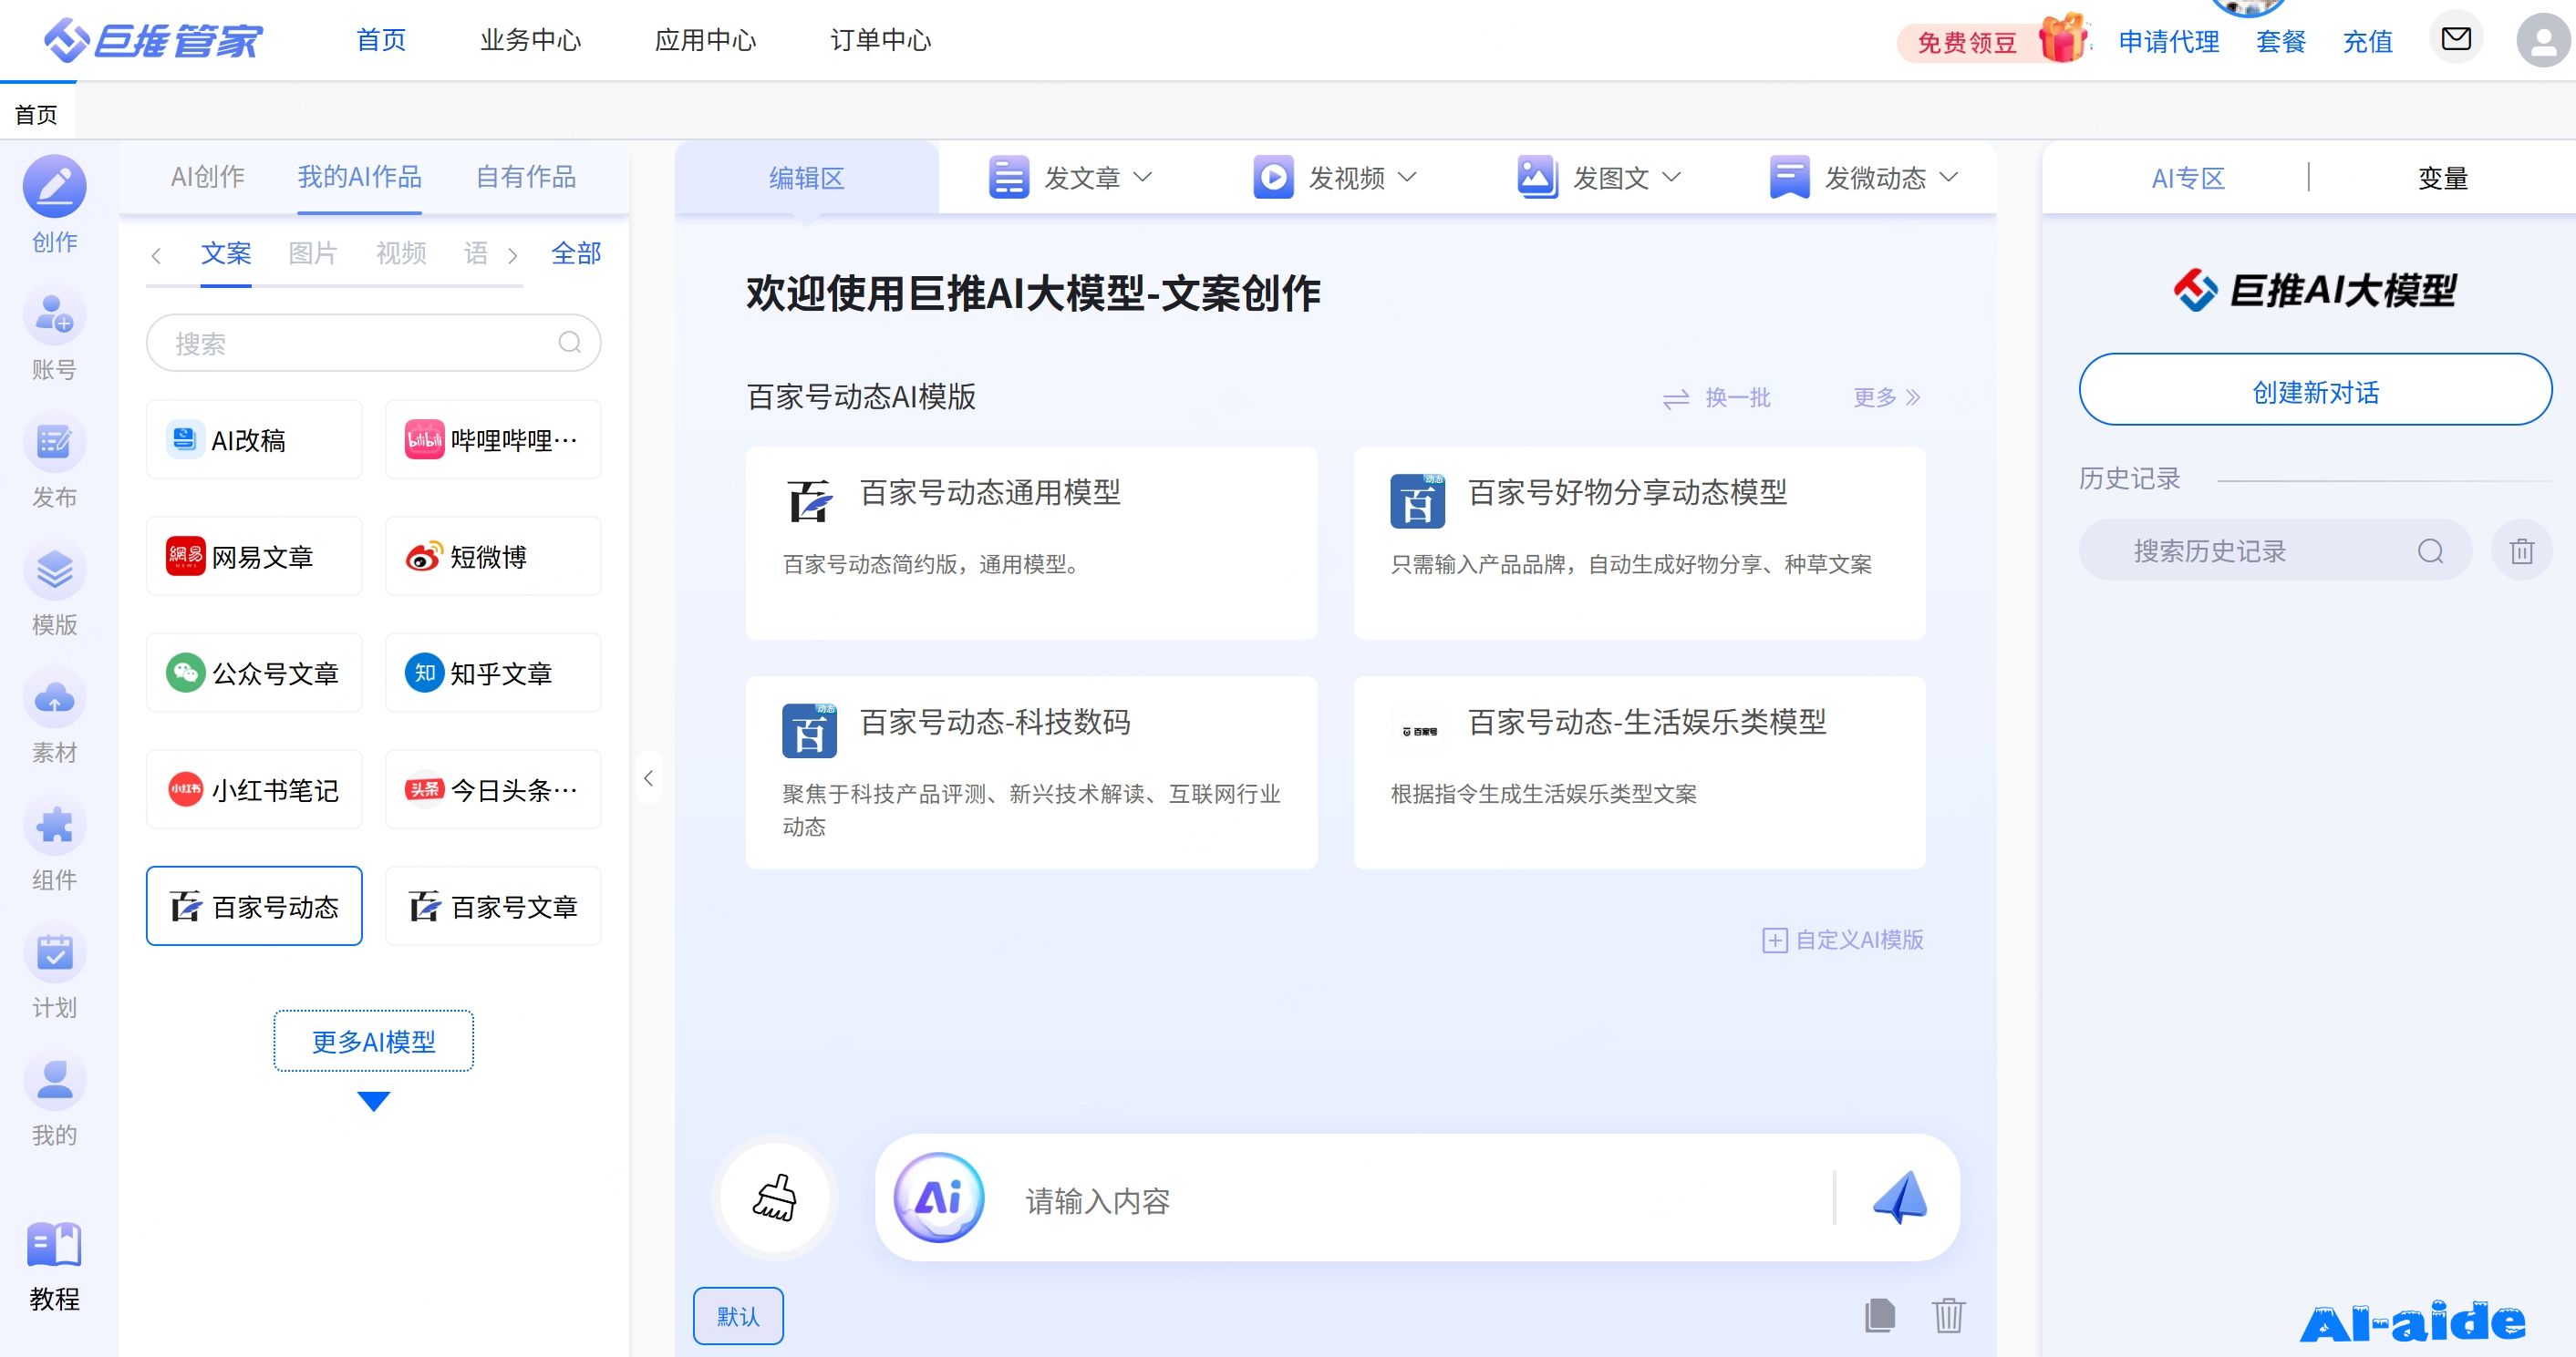
Task: Expand more models with blue triangle
Action: point(373,1101)
